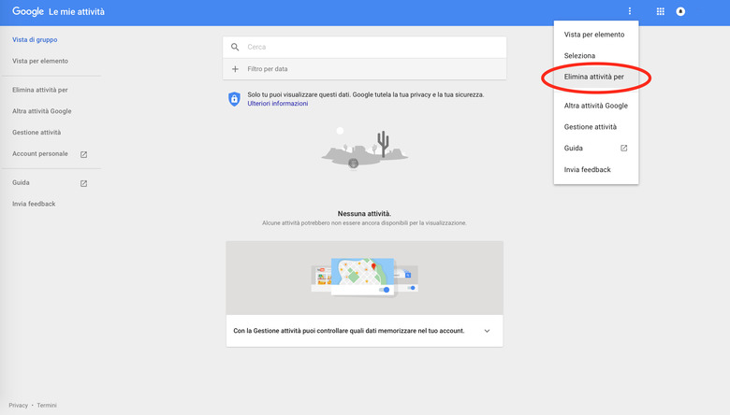Open Altra attività Google from dropdown menu
This screenshot has height=415, width=730.
coord(595,106)
